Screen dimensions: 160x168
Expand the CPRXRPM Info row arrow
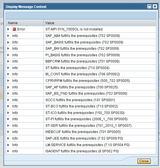click(x=8, y=80)
